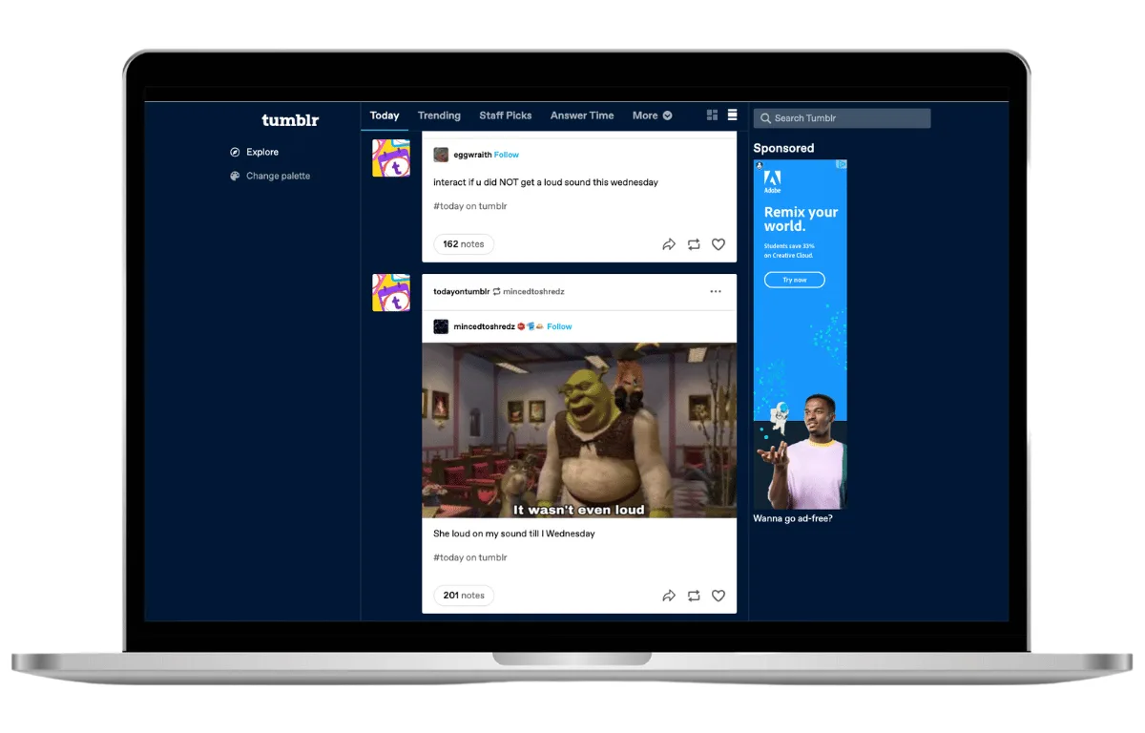Click eggwraith's avatar thumbnail

(x=441, y=155)
